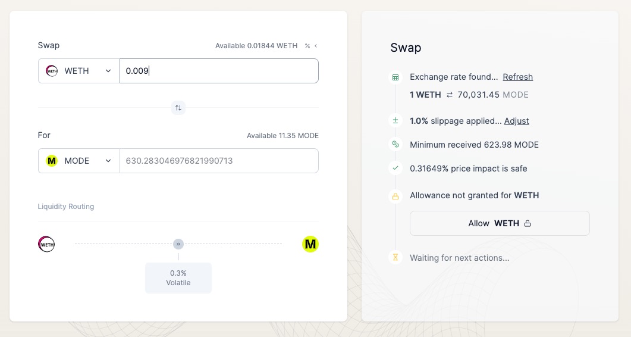Click the Refresh exchange rate link
631x337 pixels.
517,77
